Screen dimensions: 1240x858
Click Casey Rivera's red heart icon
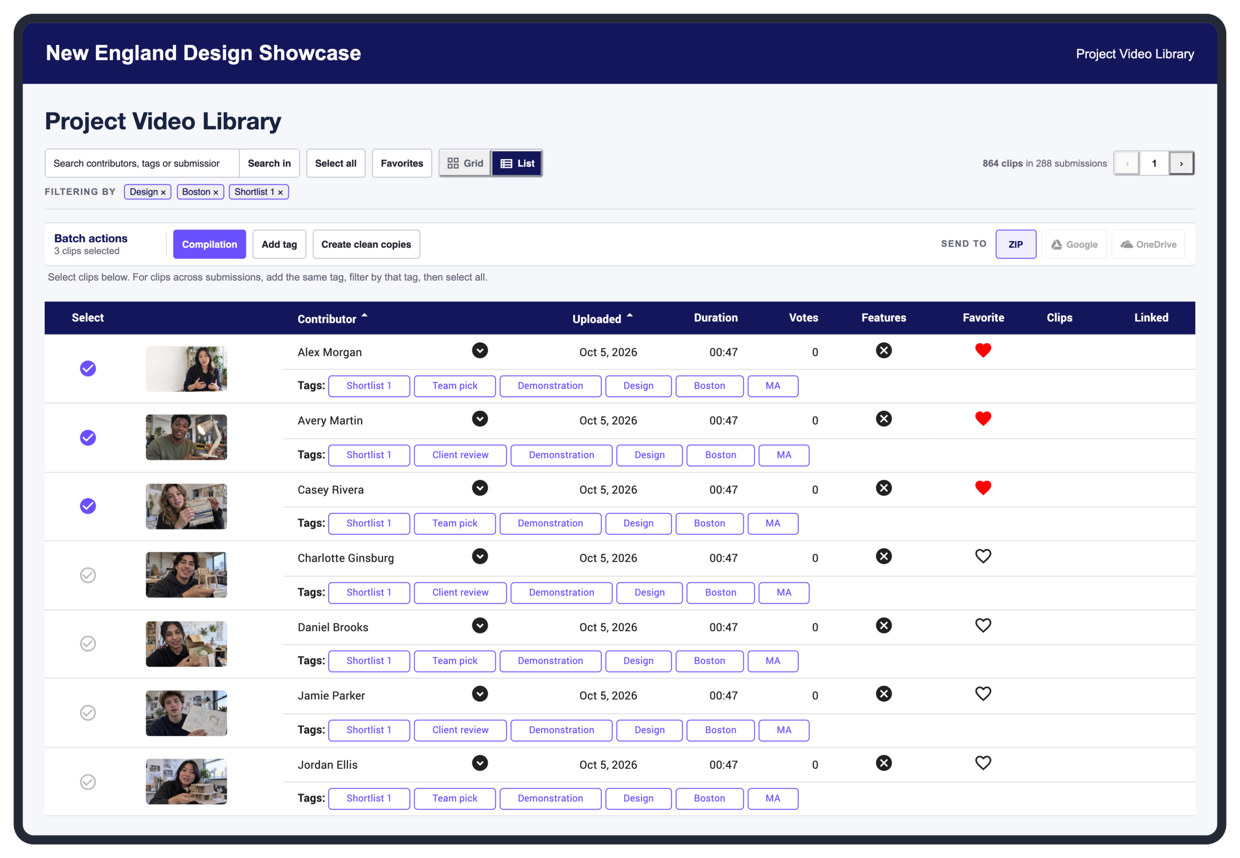(983, 488)
